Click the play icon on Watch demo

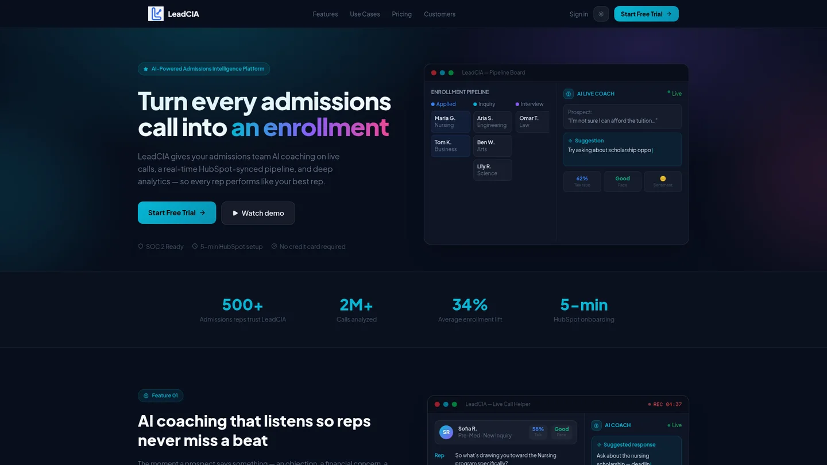[x=235, y=213]
